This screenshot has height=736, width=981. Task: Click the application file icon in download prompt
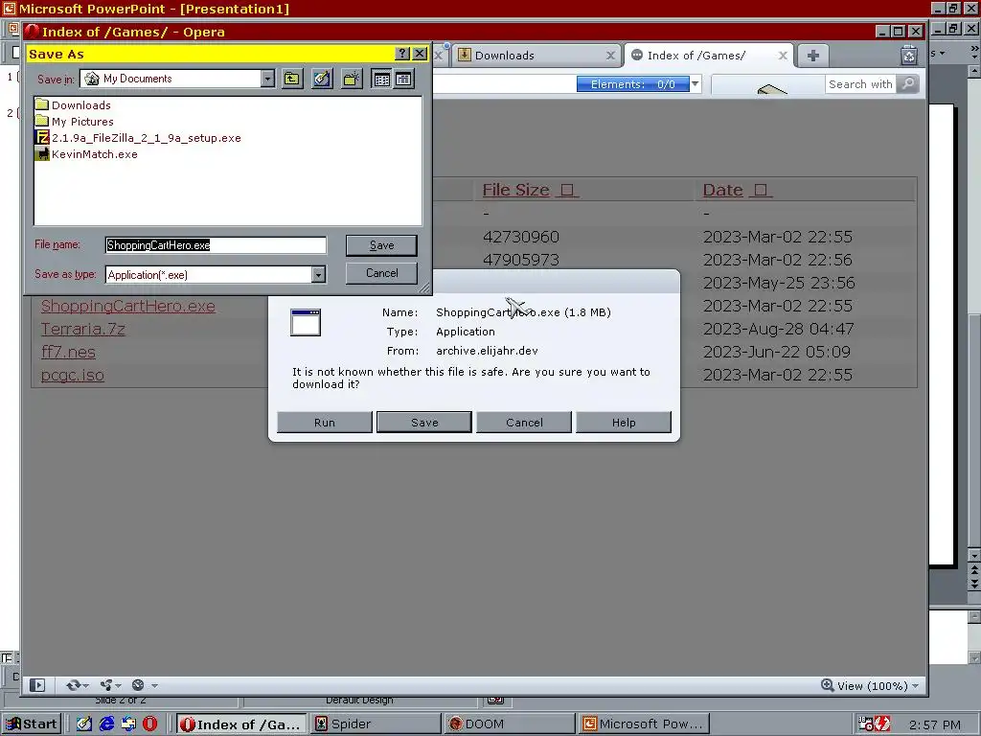(x=306, y=322)
